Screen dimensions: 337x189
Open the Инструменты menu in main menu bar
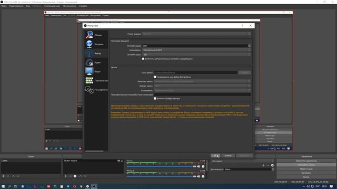point(70,6)
